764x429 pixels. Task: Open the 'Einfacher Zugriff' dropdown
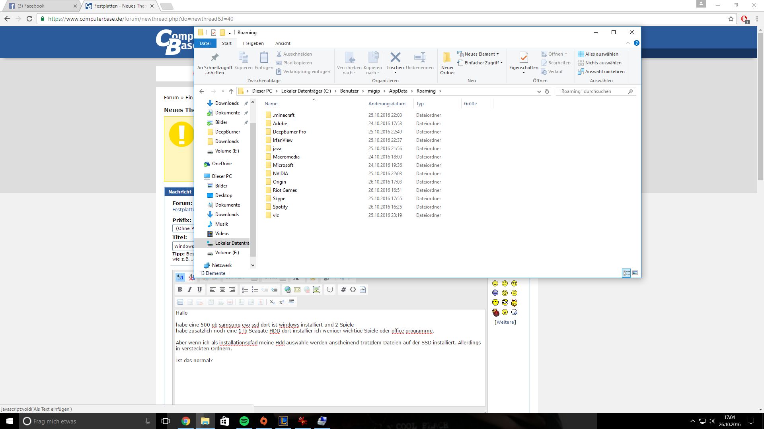tap(480, 63)
